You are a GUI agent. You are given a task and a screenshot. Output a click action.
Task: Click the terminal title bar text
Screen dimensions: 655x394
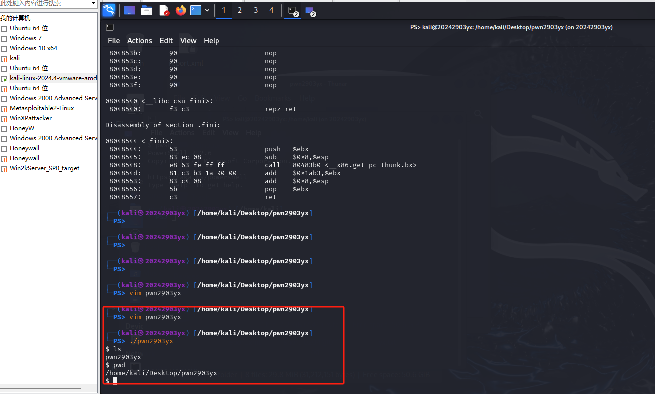tap(511, 27)
